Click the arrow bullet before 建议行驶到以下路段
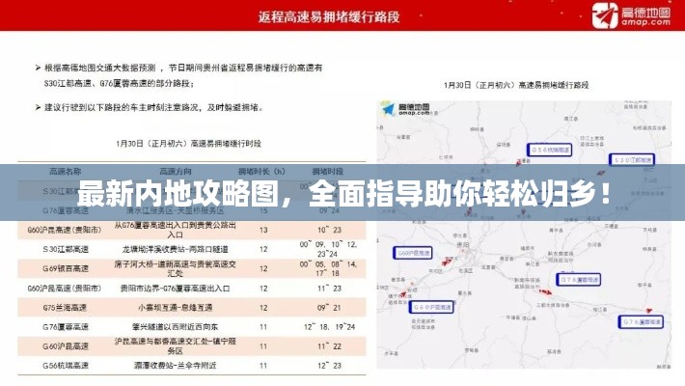Screen dimensions: 685x386 pos(38,105)
